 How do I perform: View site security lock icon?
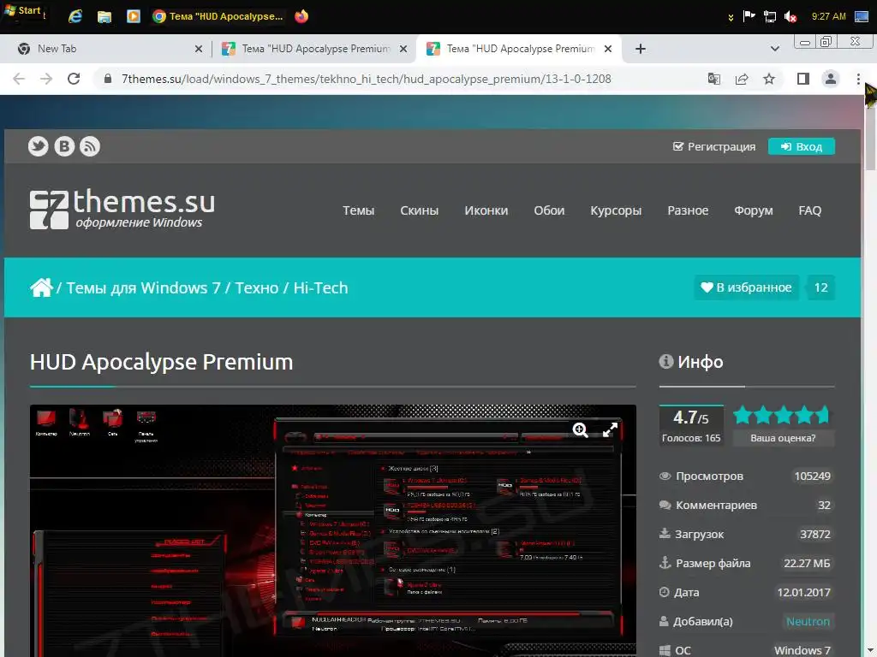point(108,79)
